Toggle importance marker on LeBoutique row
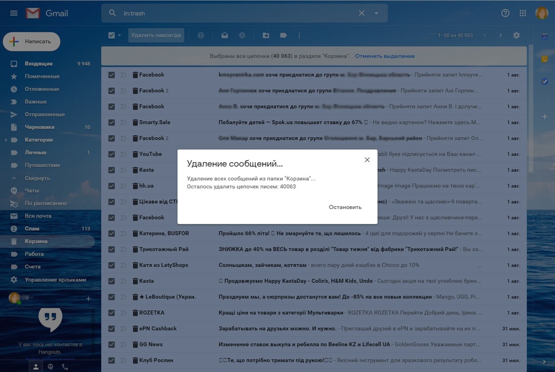This screenshot has width=555, height=372. point(123,297)
